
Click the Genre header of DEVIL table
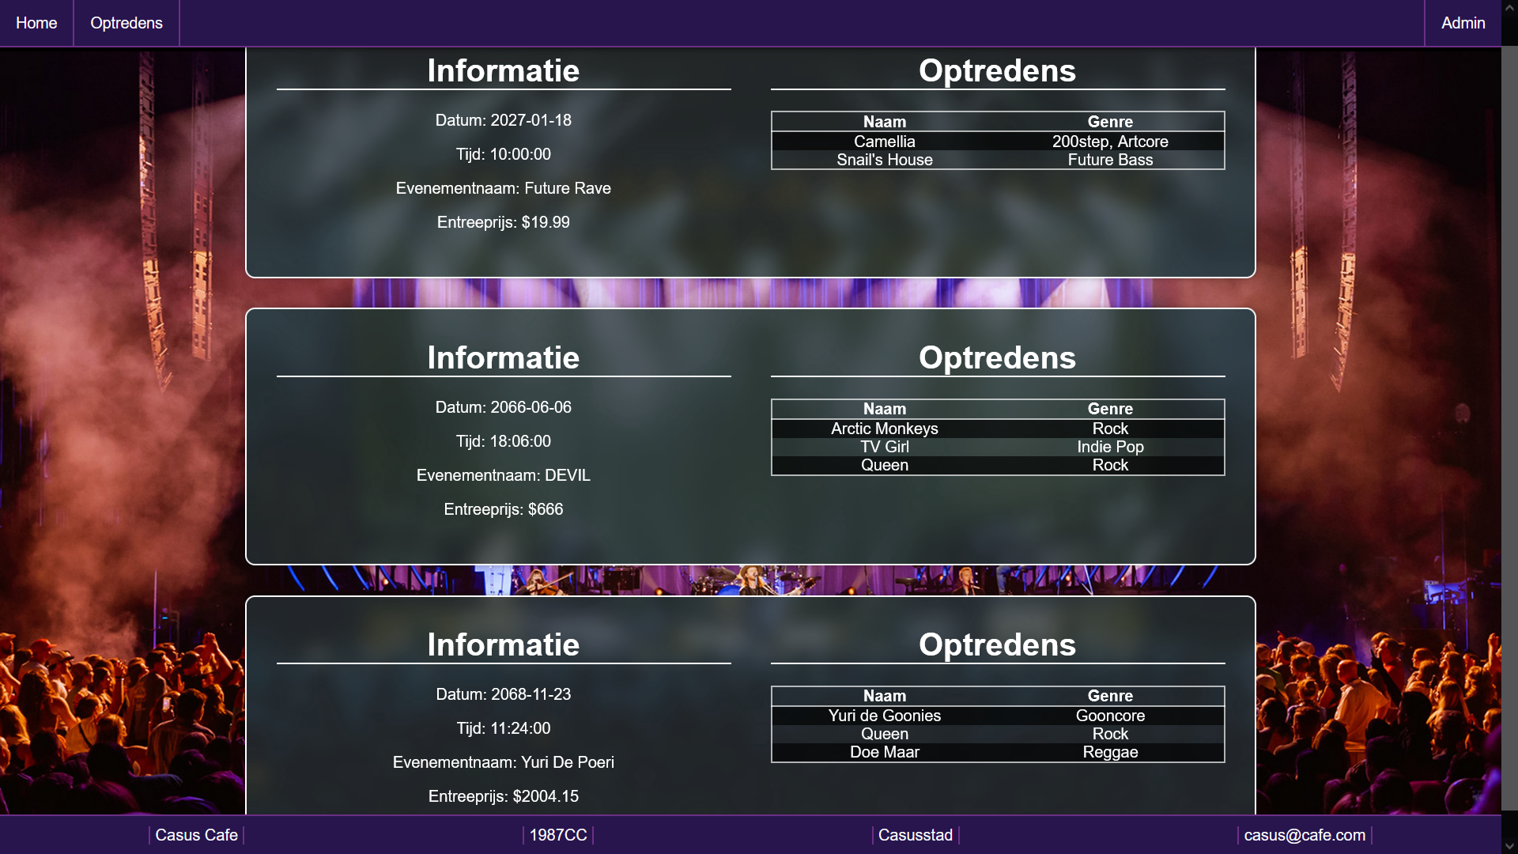1110,409
